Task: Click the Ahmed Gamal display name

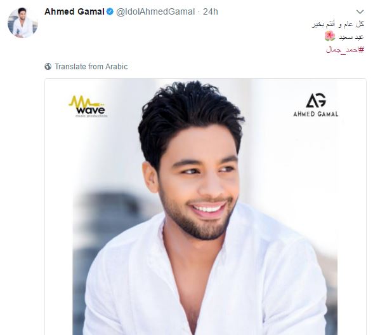Action: [x=74, y=11]
